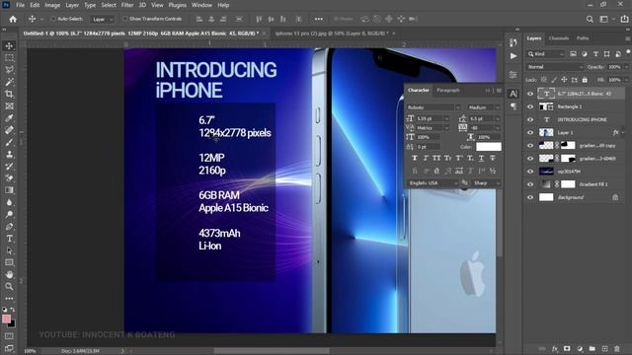This screenshot has width=632, height=355.
Task: Open the Character panel flyout menu
Action: tap(499, 91)
